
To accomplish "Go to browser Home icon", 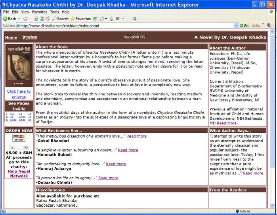I will pyautogui.click(x=48, y=19).
